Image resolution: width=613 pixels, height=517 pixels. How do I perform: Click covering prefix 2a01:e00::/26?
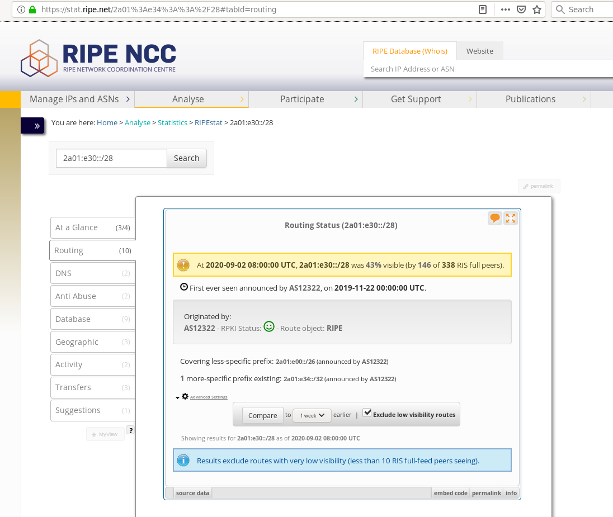295,362
